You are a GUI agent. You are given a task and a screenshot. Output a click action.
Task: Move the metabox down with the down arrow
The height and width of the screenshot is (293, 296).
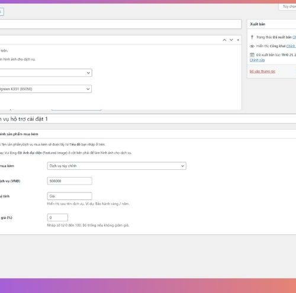click(x=231, y=40)
